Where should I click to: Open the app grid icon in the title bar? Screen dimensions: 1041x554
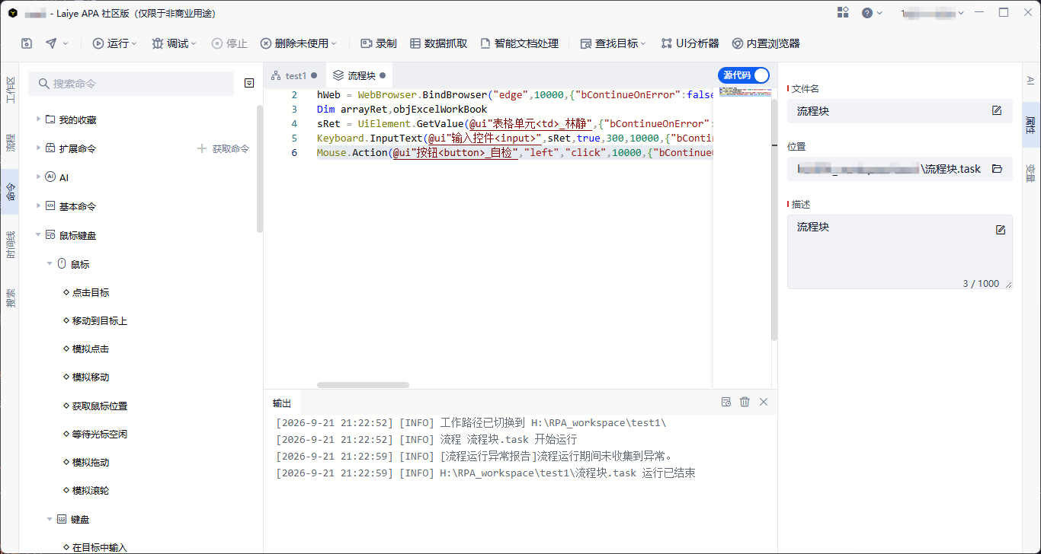pos(843,12)
